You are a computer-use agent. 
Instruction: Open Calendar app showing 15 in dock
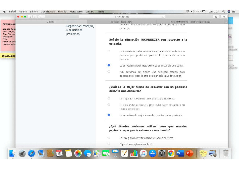point(59,153)
